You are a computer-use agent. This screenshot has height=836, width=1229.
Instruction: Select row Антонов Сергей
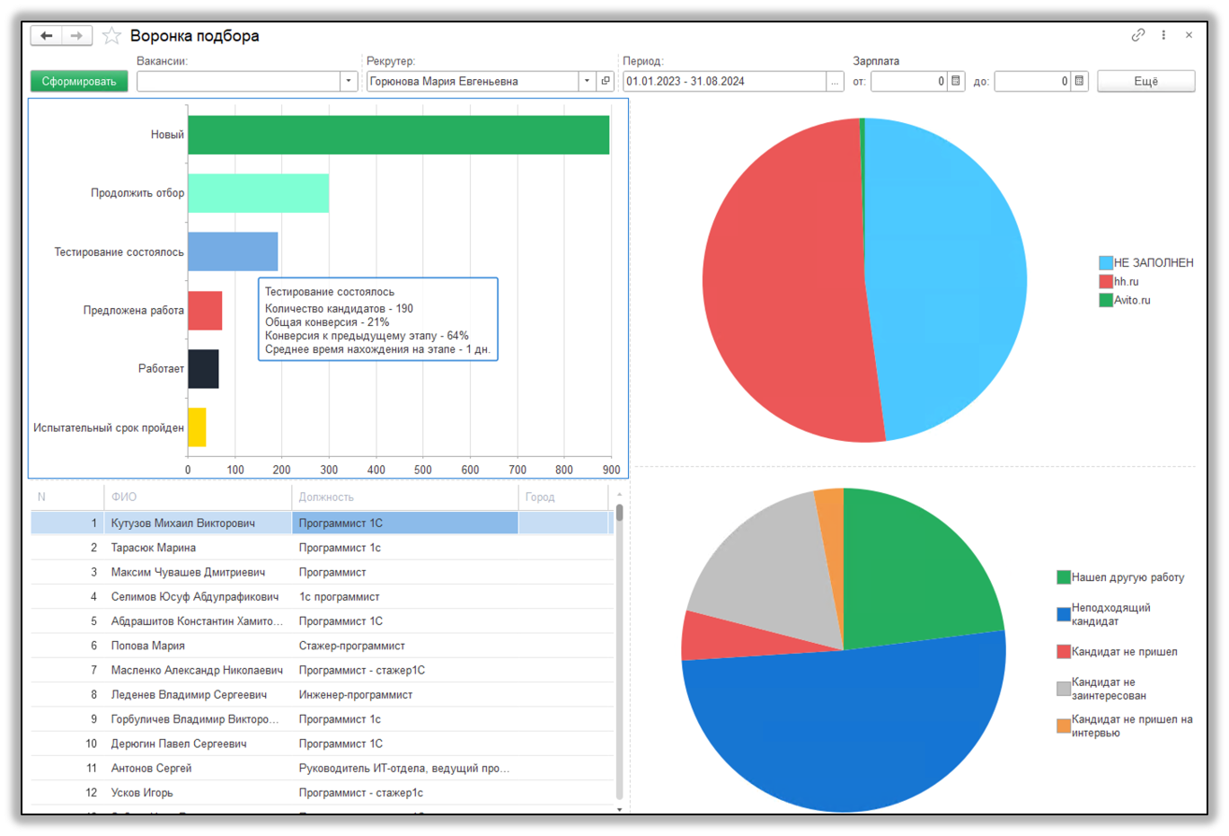323,769
